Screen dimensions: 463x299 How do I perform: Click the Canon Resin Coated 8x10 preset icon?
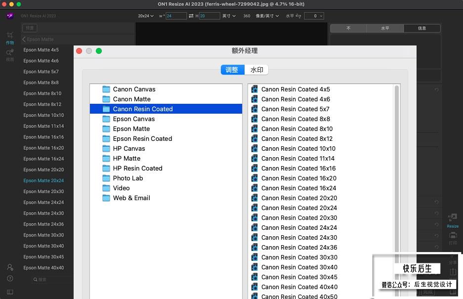tap(254, 129)
